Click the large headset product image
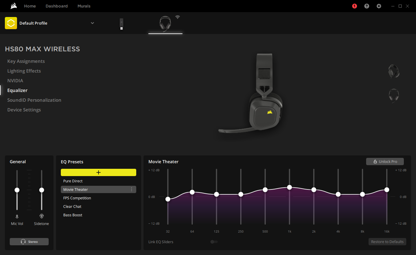The height and width of the screenshot is (255, 416). point(251,94)
